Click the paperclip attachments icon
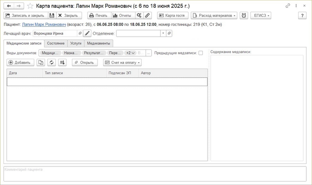 coord(147,16)
